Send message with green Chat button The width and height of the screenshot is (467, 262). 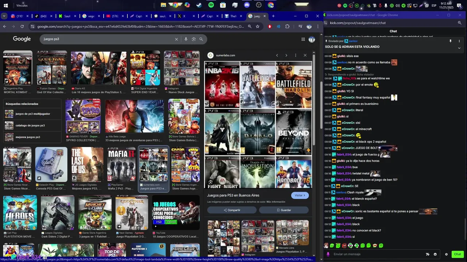point(458,254)
